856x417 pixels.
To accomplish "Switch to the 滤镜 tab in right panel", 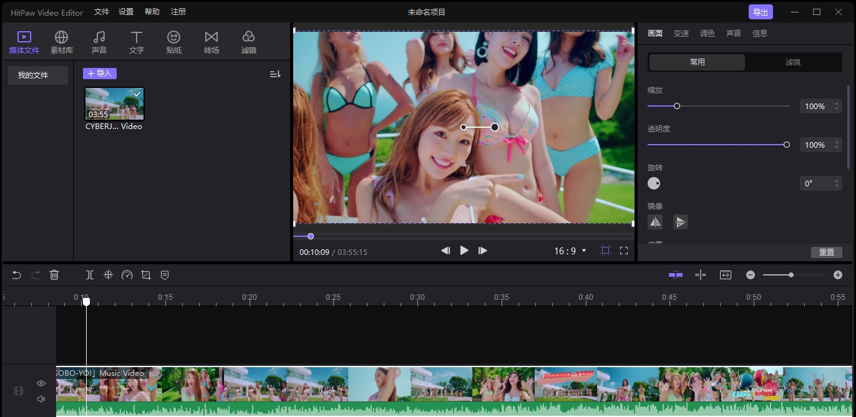I will [x=794, y=62].
